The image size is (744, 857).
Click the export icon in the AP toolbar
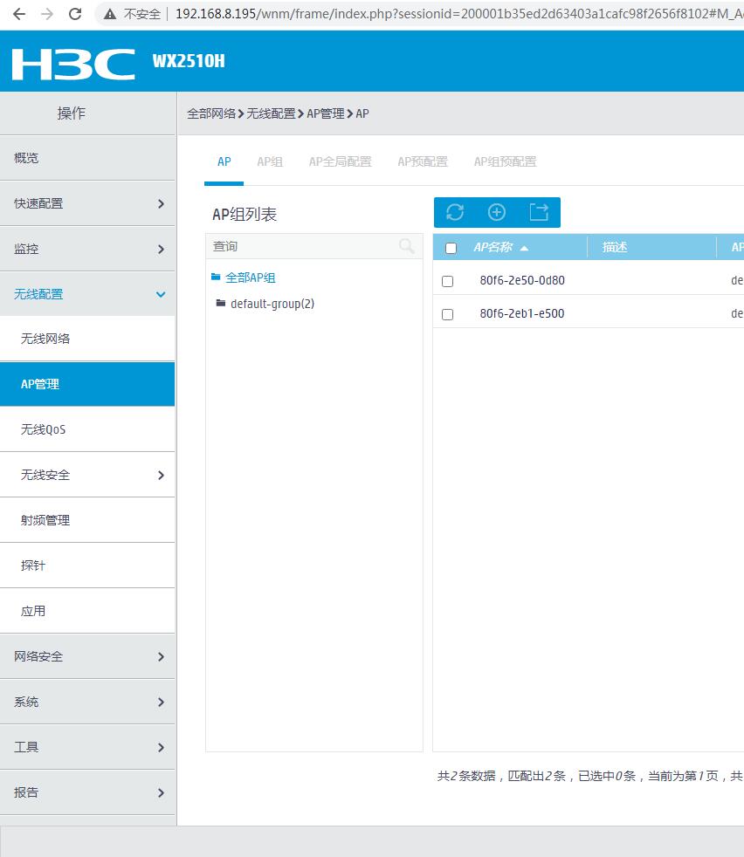[539, 212]
